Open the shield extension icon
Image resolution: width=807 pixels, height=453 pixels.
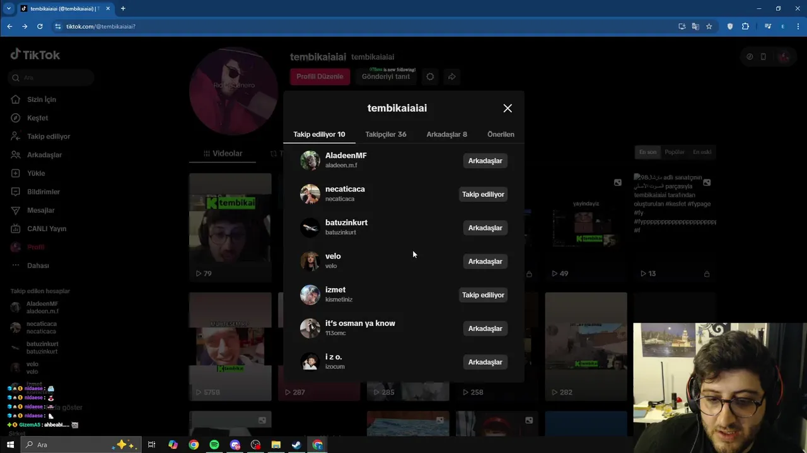pos(730,26)
